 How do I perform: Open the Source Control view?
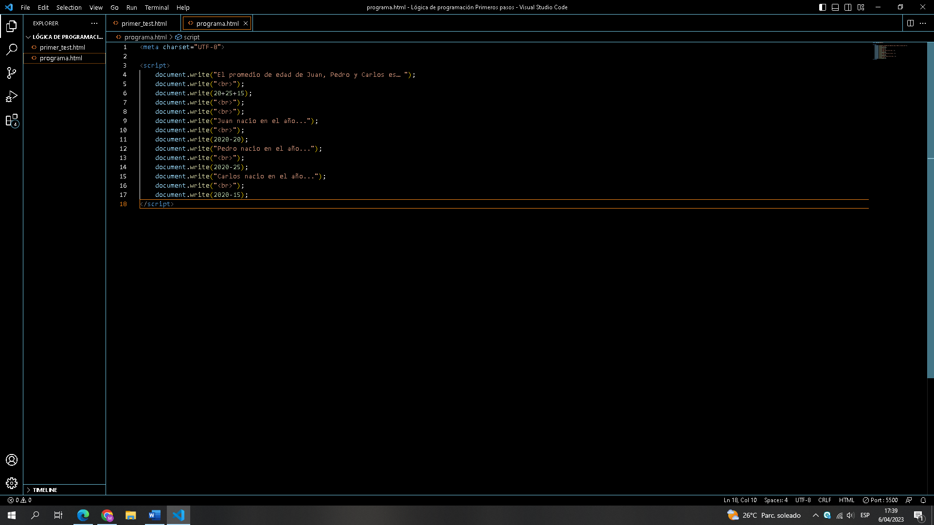coord(12,73)
